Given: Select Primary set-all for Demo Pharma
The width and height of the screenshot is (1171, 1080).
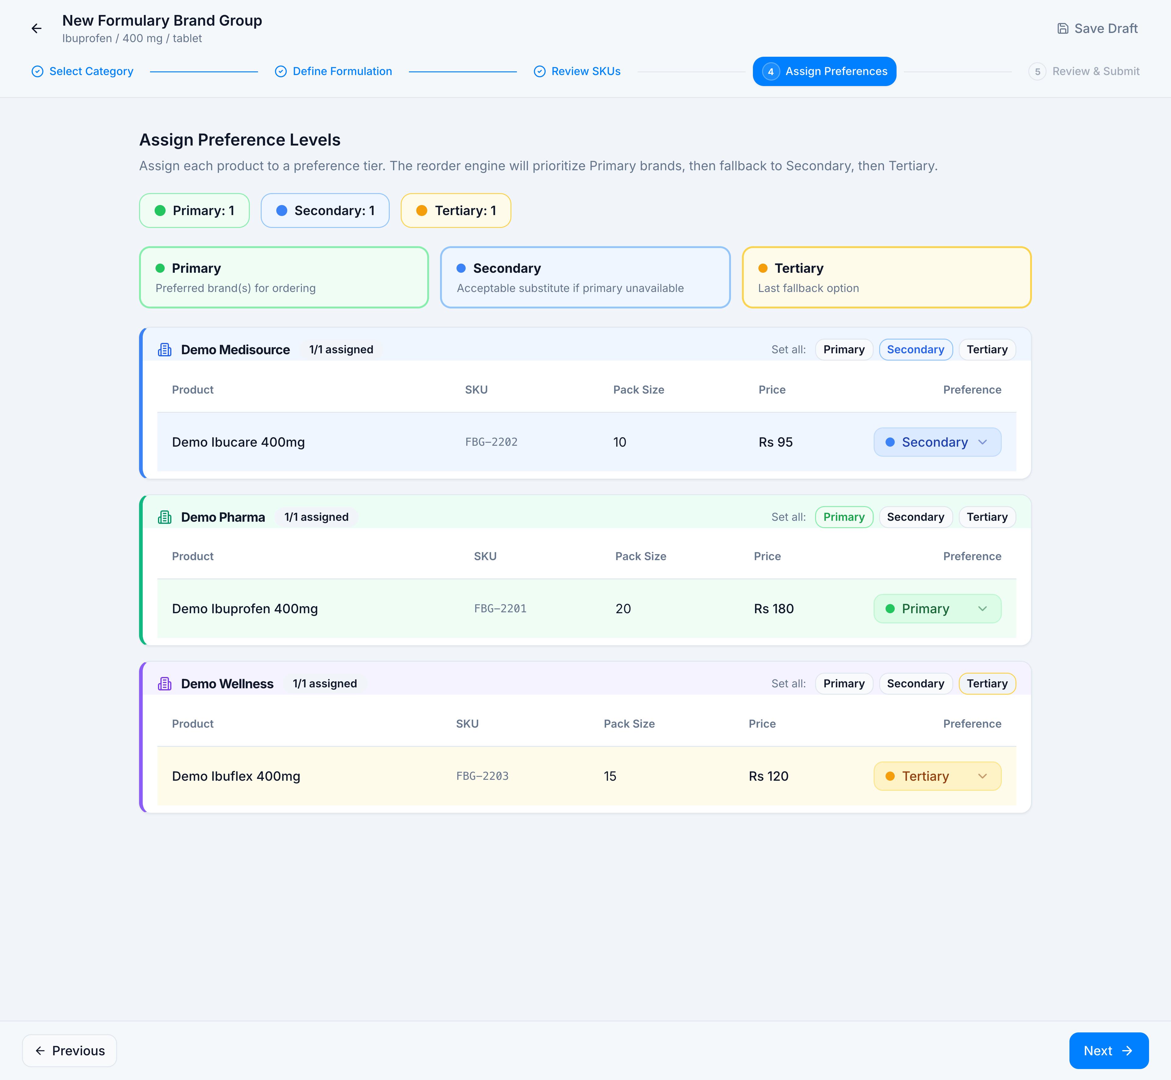Looking at the screenshot, I should tap(844, 517).
